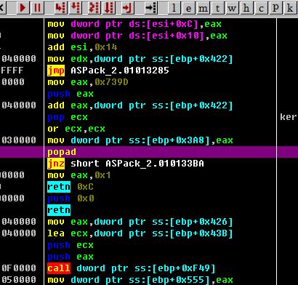Image resolution: width=298 pixels, height=285 pixels.
Task: Open Windows list with 'w' button
Action: coord(232,8)
